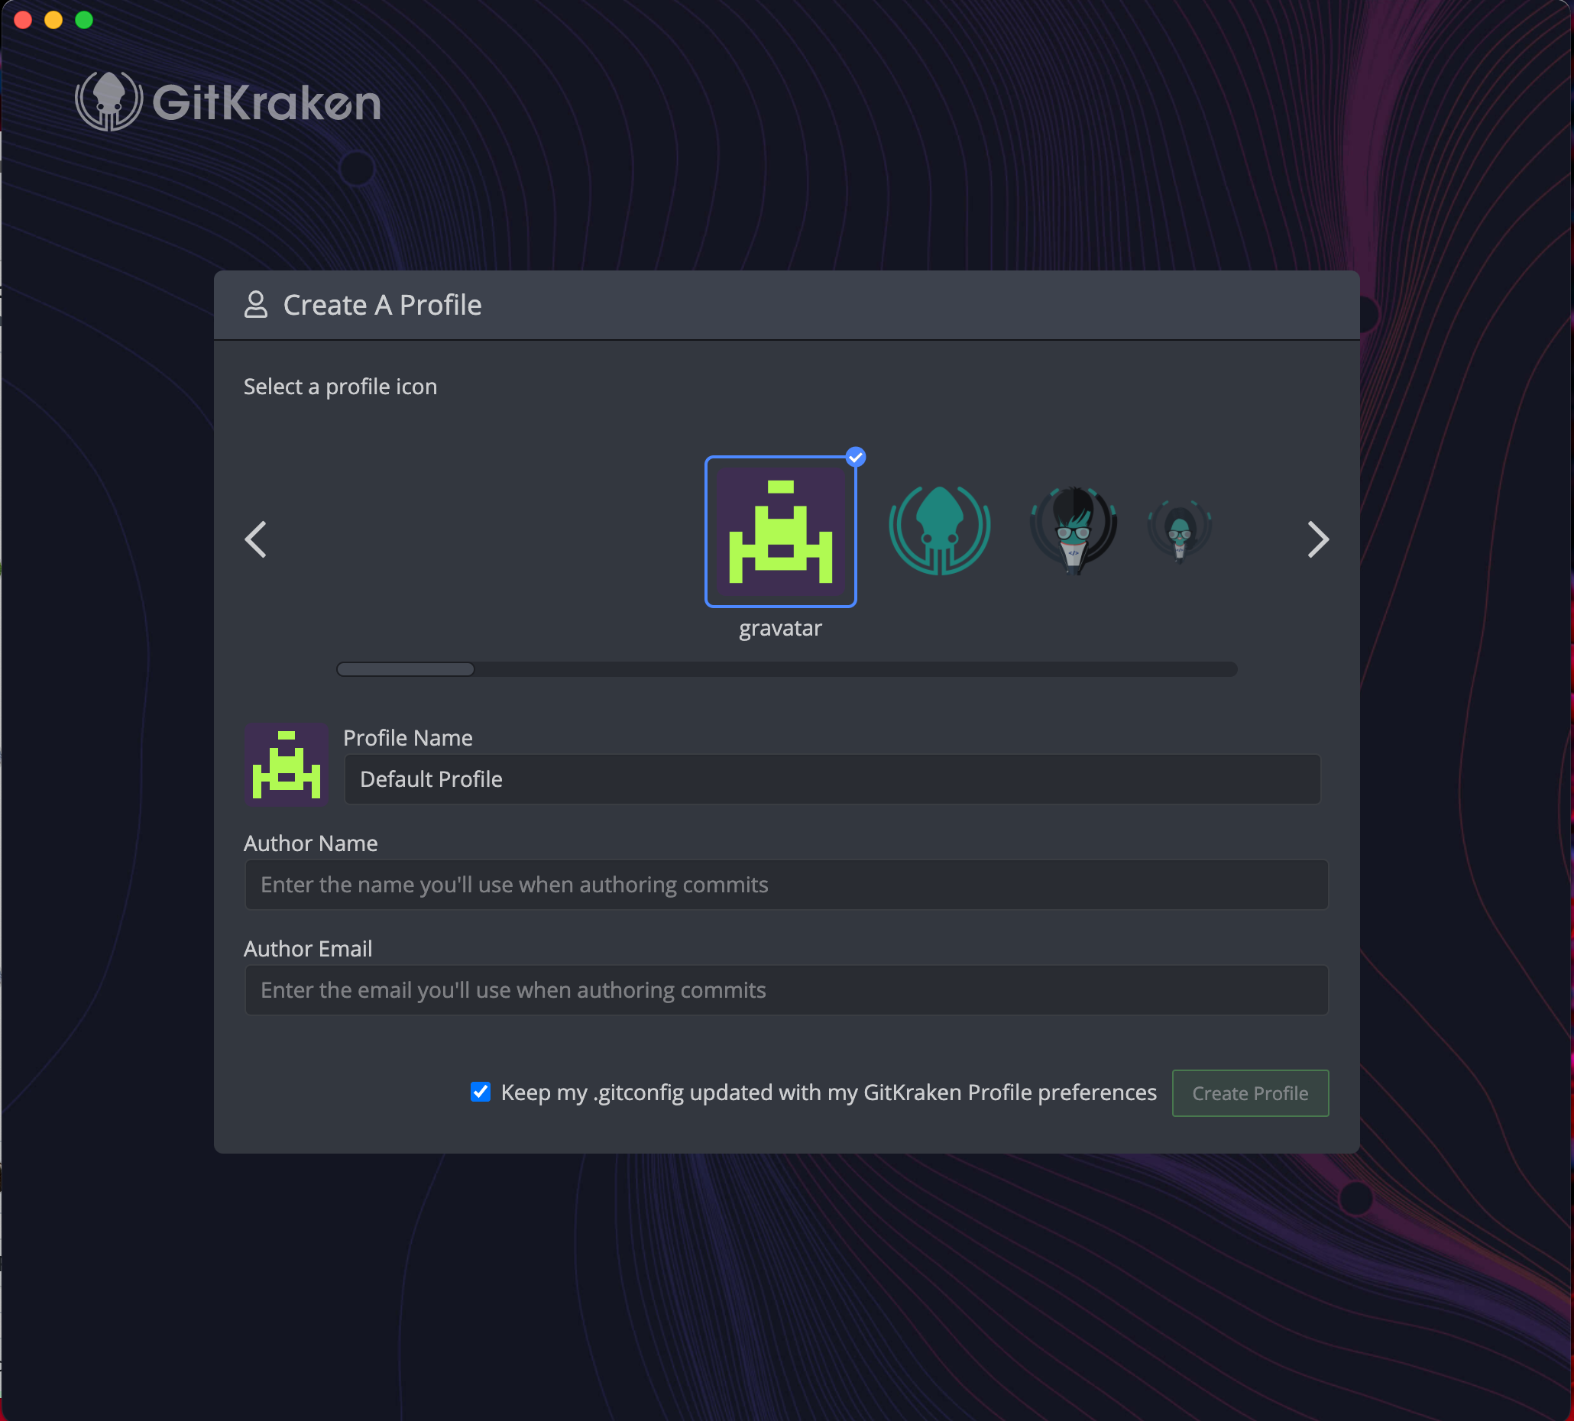Click the Profile Name field
1574x1421 pixels.
pyautogui.click(x=832, y=779)
